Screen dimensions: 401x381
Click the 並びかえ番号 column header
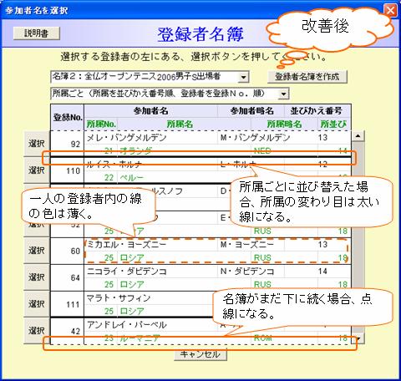point(317,111)
